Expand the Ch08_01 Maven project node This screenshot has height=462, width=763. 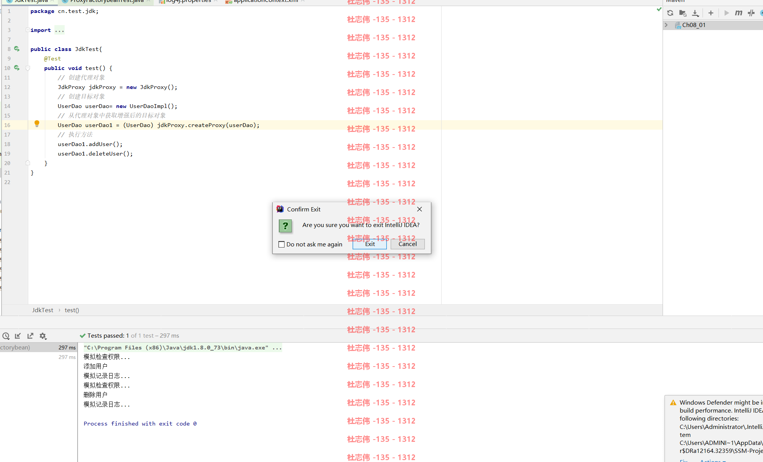pyautogui.click(x=666, y=25)
